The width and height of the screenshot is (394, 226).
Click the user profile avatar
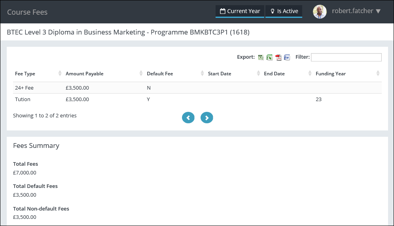pyautogui.click(x=320, y=11)
